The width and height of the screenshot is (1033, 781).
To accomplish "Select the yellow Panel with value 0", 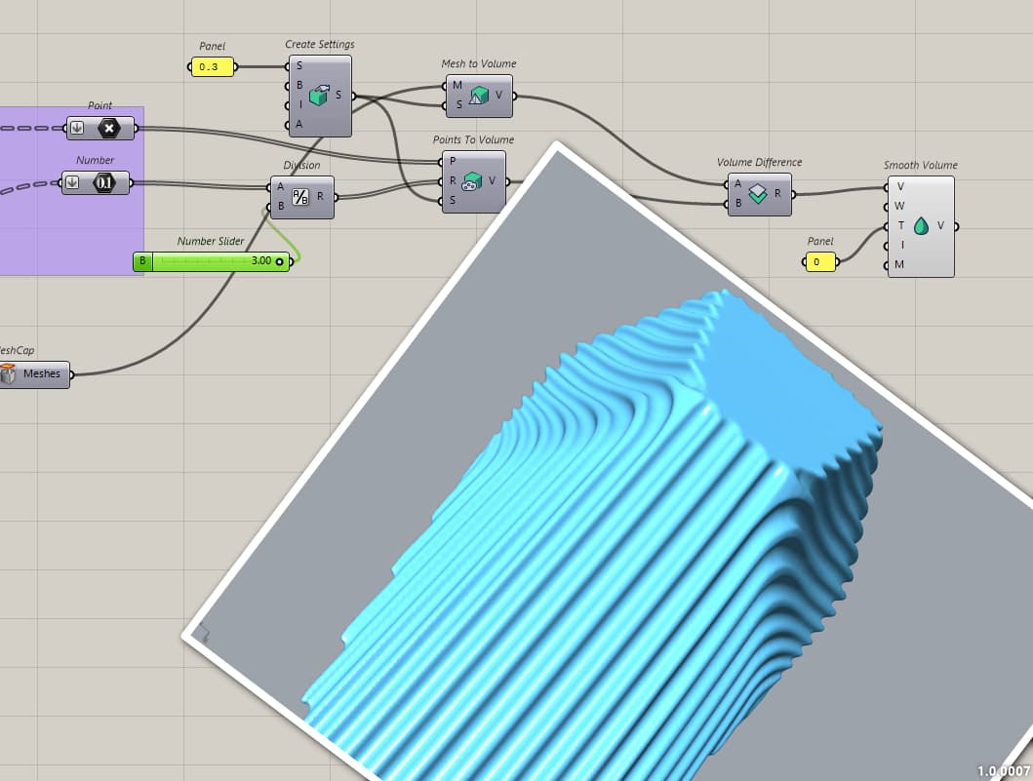I will pyautogui.click(x=820, y=262).
